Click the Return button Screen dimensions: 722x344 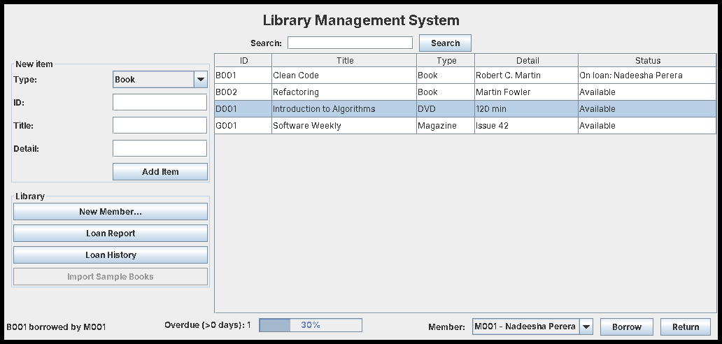tap(686, 327)
